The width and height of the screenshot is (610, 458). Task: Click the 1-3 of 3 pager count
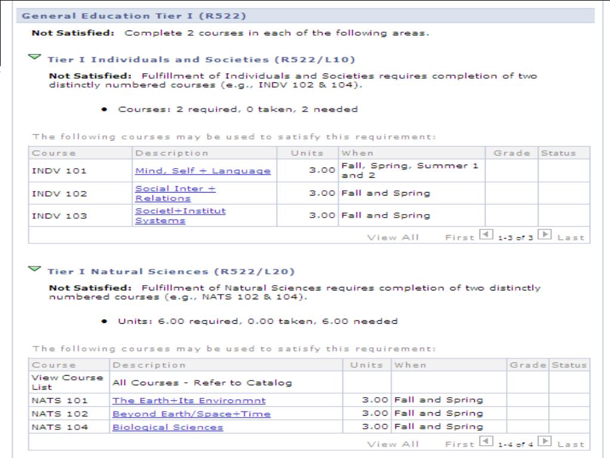515,237
